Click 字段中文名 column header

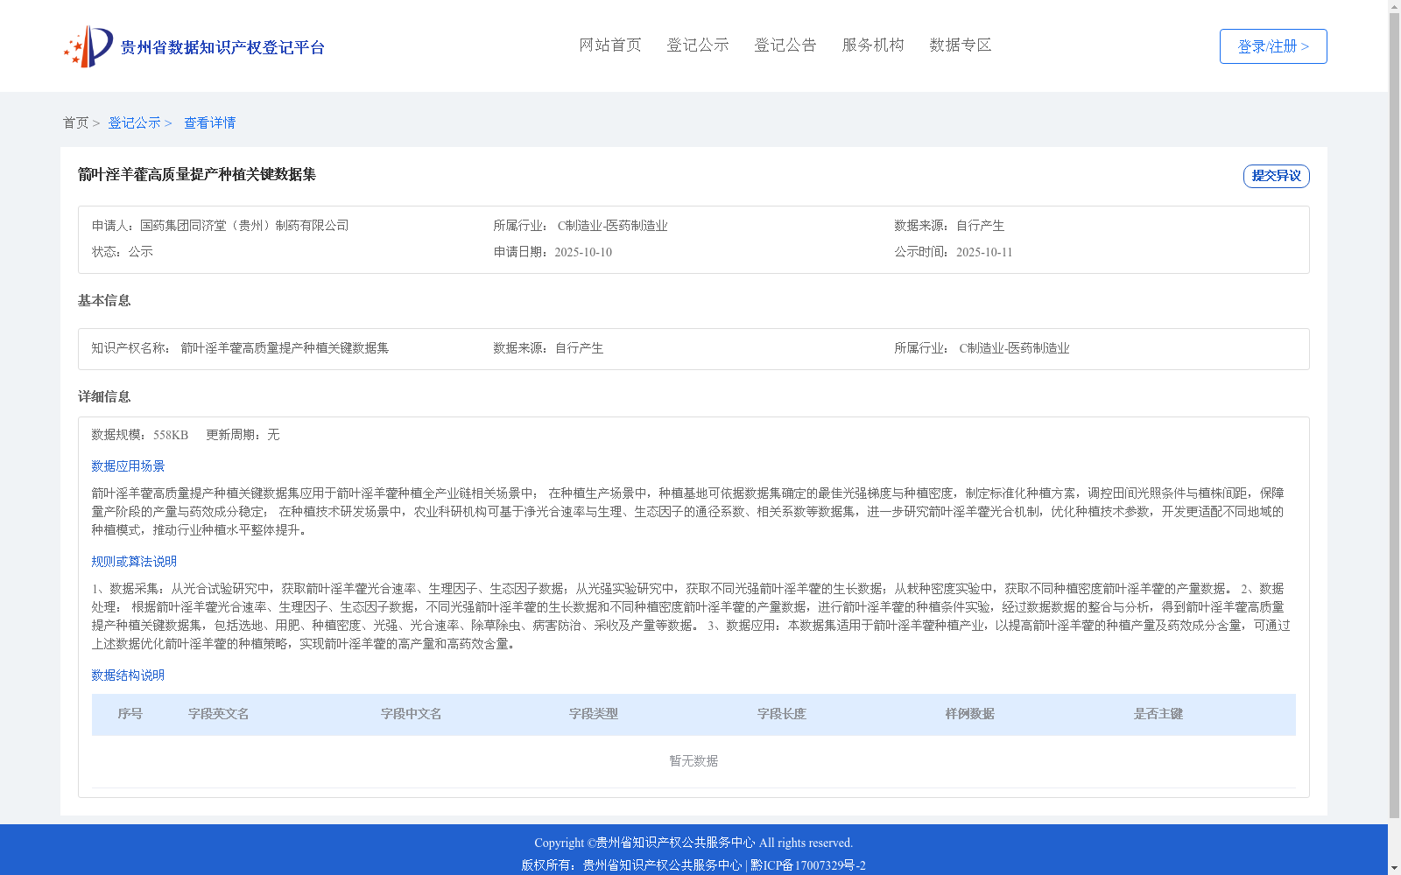pos(412,714)
